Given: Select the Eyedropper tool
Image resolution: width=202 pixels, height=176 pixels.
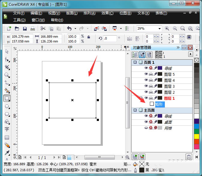Looking at the screenshot, I should tap(7, 153).
